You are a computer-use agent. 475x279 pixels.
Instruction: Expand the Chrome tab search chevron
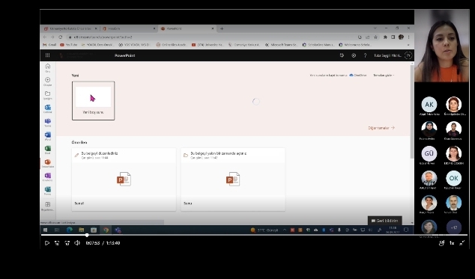[x=375, y=28]
